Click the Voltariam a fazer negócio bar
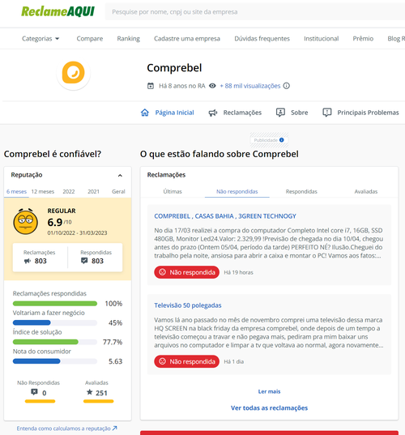 [55, 322]
